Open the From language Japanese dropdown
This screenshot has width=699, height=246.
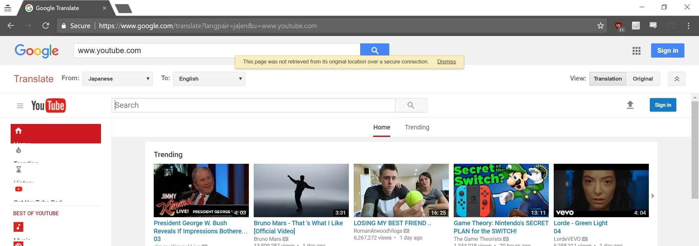click(117, 79)
